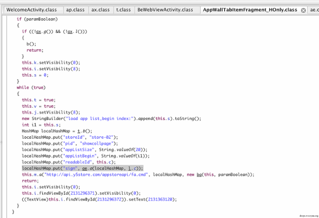
Task: Click the "store-02" string literal
Action: tap(101, 137)
